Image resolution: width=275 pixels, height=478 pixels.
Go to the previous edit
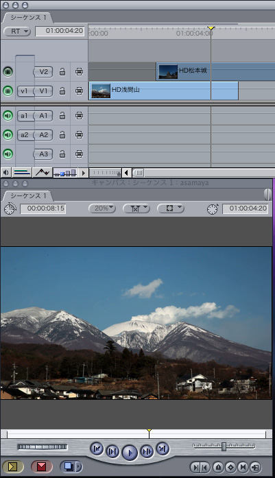tap(97, 449)
